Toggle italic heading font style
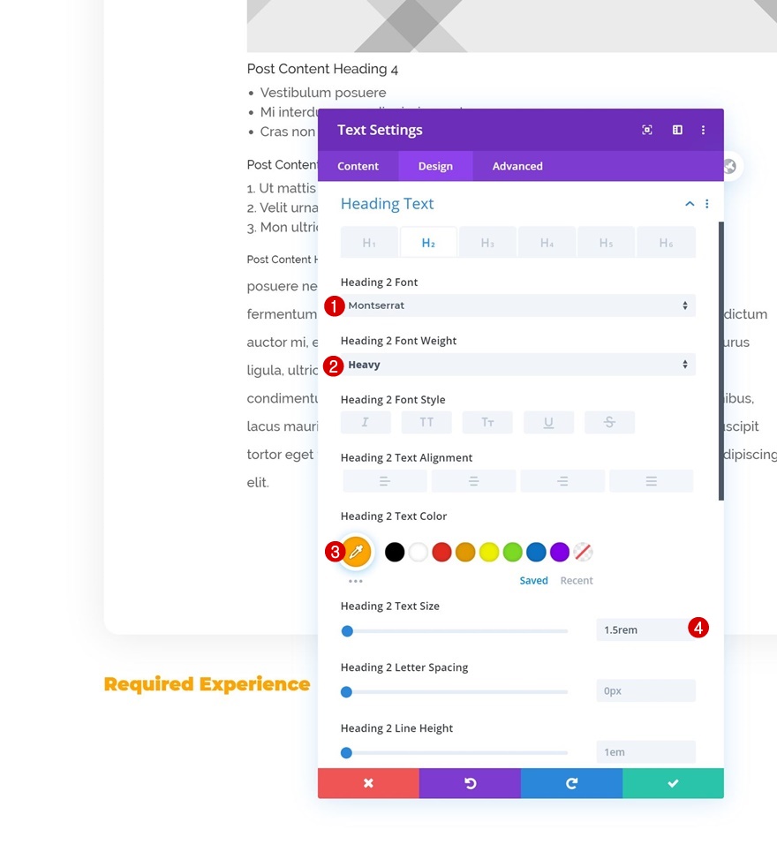This screenshot has height=844, width=777. 366,423
